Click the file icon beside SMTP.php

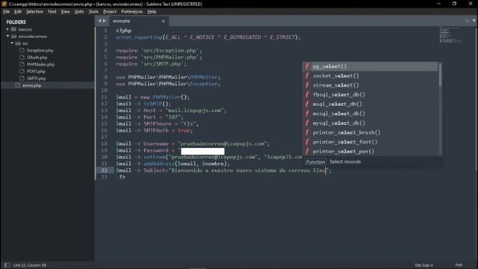[x=22, y=78]
